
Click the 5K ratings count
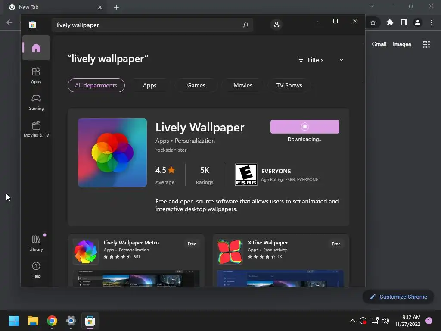(205, 170)
